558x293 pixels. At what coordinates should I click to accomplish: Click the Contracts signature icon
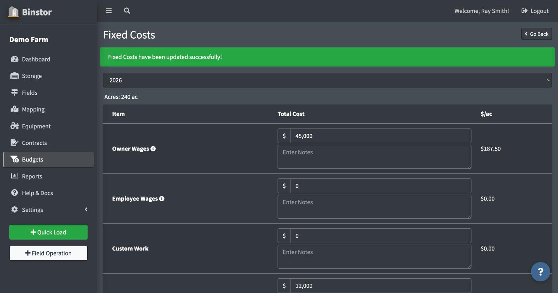tap(15, 142)
